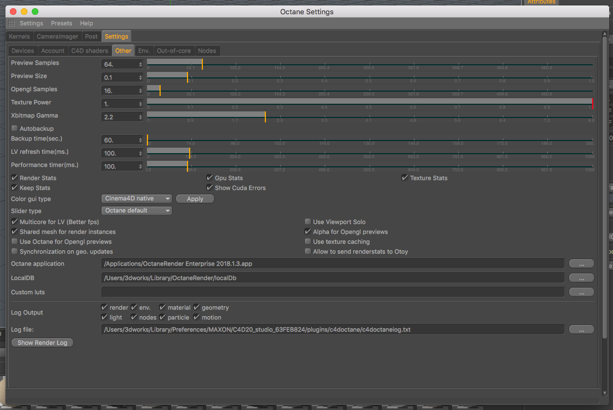The width and height of the screenshot is (613, 410).
Task: Click the LV refresh time stepper arrows
Action: point(140,153)
